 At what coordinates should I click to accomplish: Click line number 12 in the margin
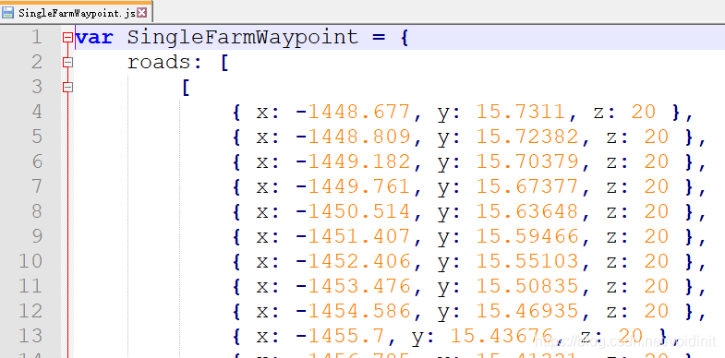click(x=30, y=312)
